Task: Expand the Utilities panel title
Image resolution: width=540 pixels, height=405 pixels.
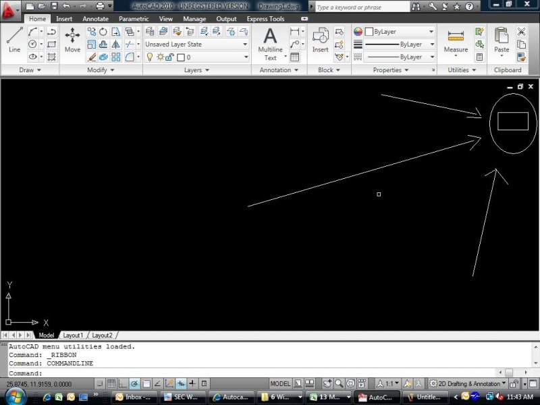Action: (x=462, y=70)
